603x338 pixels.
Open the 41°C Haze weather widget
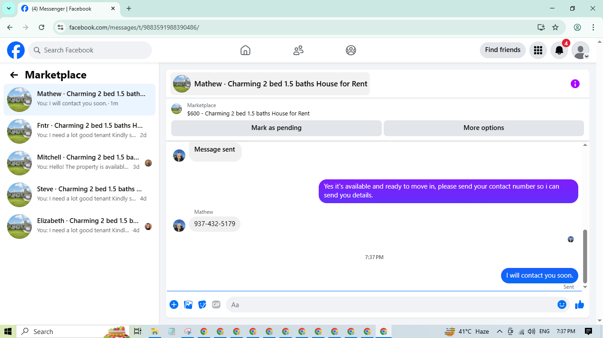pos(467,331)
